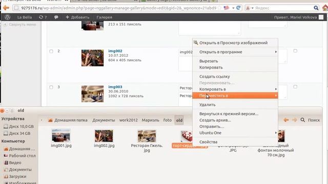Go back with file manager orange arrow
The width and height of the screenshot is (328, 184).
(x=286, y=120)
